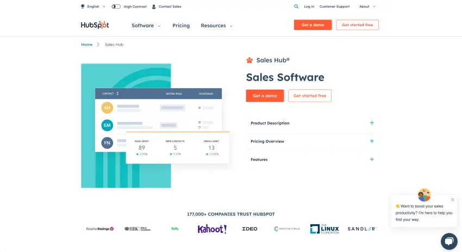Click the page views value 89
The height and width of the screenshot is (252, 462).
(x=142, y=147)
